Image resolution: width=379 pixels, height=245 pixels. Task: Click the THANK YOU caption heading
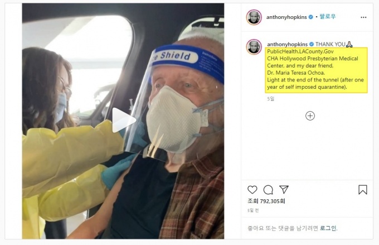(x=330, y=44)
